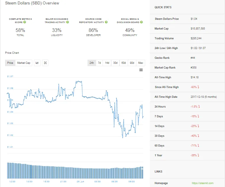Open the chart hamburger export menu
This screenshot has width=225, height=187.
tap(141, 70)
